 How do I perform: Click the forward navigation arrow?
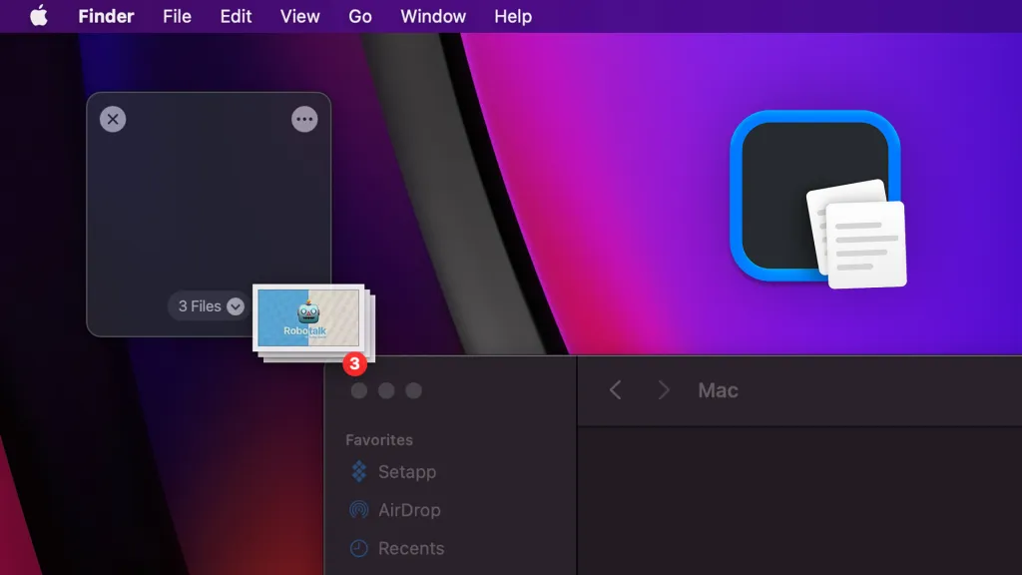[x=664, y=390]
